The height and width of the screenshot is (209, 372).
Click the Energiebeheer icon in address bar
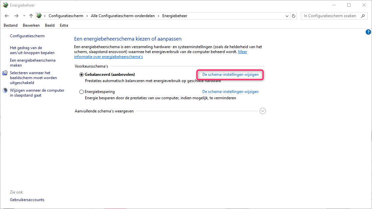pyautogui.click(x=39, y=16)
